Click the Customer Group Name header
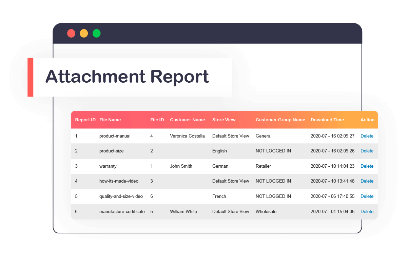This screenshot has height=271, width=407. coord(280,120)
